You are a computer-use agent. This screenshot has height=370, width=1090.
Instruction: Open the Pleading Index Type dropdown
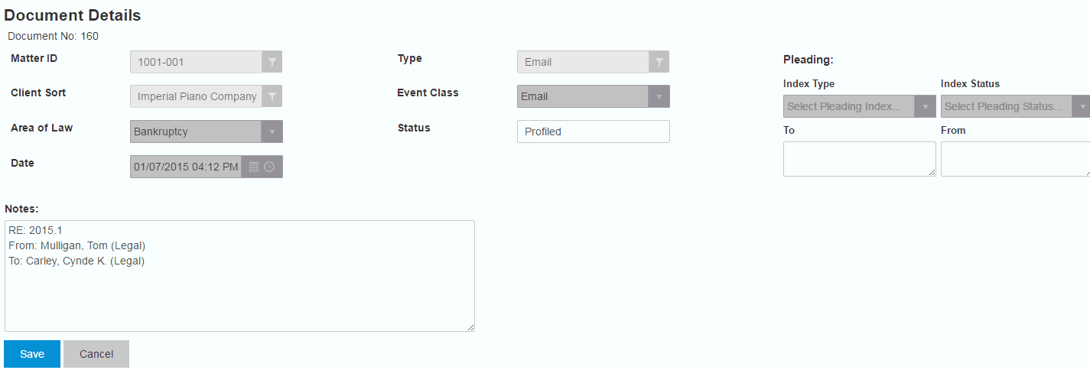[926, 106]
